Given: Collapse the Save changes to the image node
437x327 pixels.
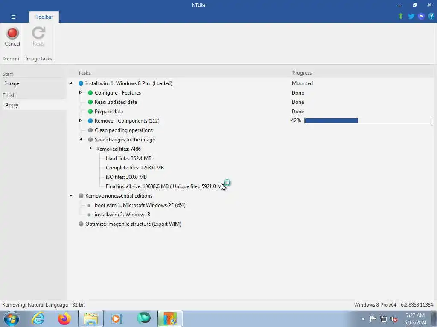Looking at the screenshot, I should 81,139.
